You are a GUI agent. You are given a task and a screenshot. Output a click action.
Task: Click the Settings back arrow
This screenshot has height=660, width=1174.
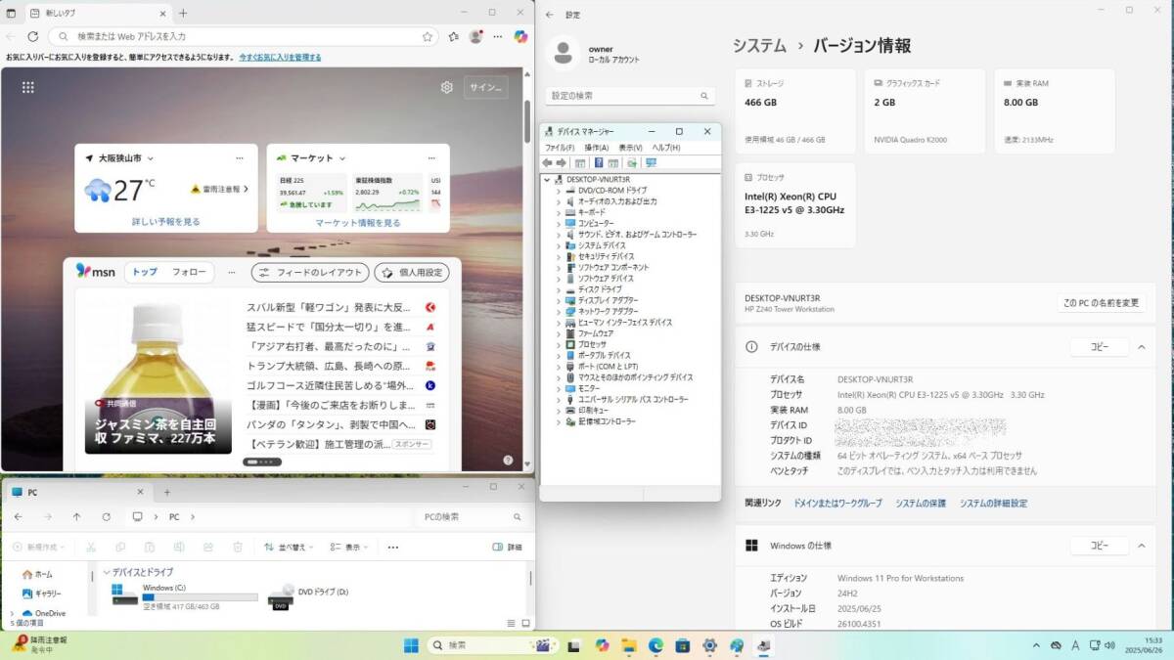click(x=550, y=15)
